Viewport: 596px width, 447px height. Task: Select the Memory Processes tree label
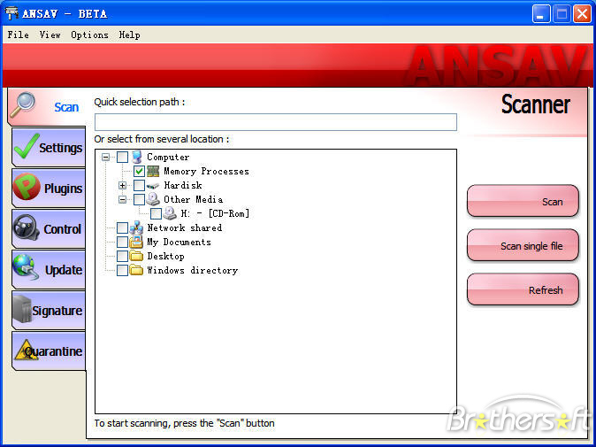click(x=206, y=171)
